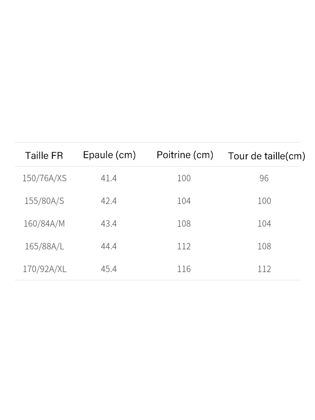This screenshot has height=420, width=315.
Task: Click the Tour de taille value 100 for S
Action: tap(264, 201)
